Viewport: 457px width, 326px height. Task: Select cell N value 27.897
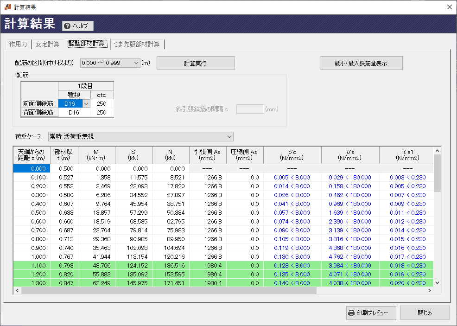pos(171,195)
